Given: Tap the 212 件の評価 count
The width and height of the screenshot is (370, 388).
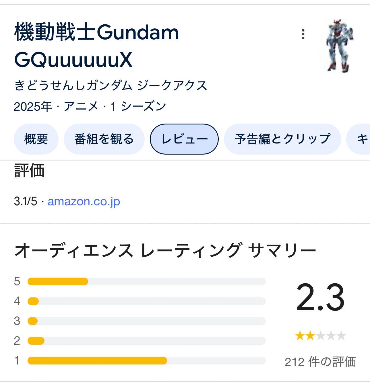Looking at the screenshot, I should coord(320,362).
